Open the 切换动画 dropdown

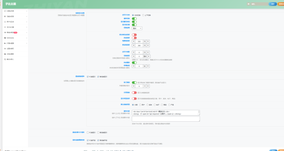tap(137, 28)
